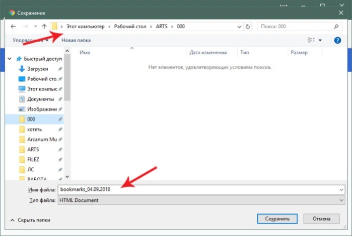Image resolution: width=352 pixels, height=236 pixels.
Task: Click Новая папка to create folder
Action: tap(76, 40)
